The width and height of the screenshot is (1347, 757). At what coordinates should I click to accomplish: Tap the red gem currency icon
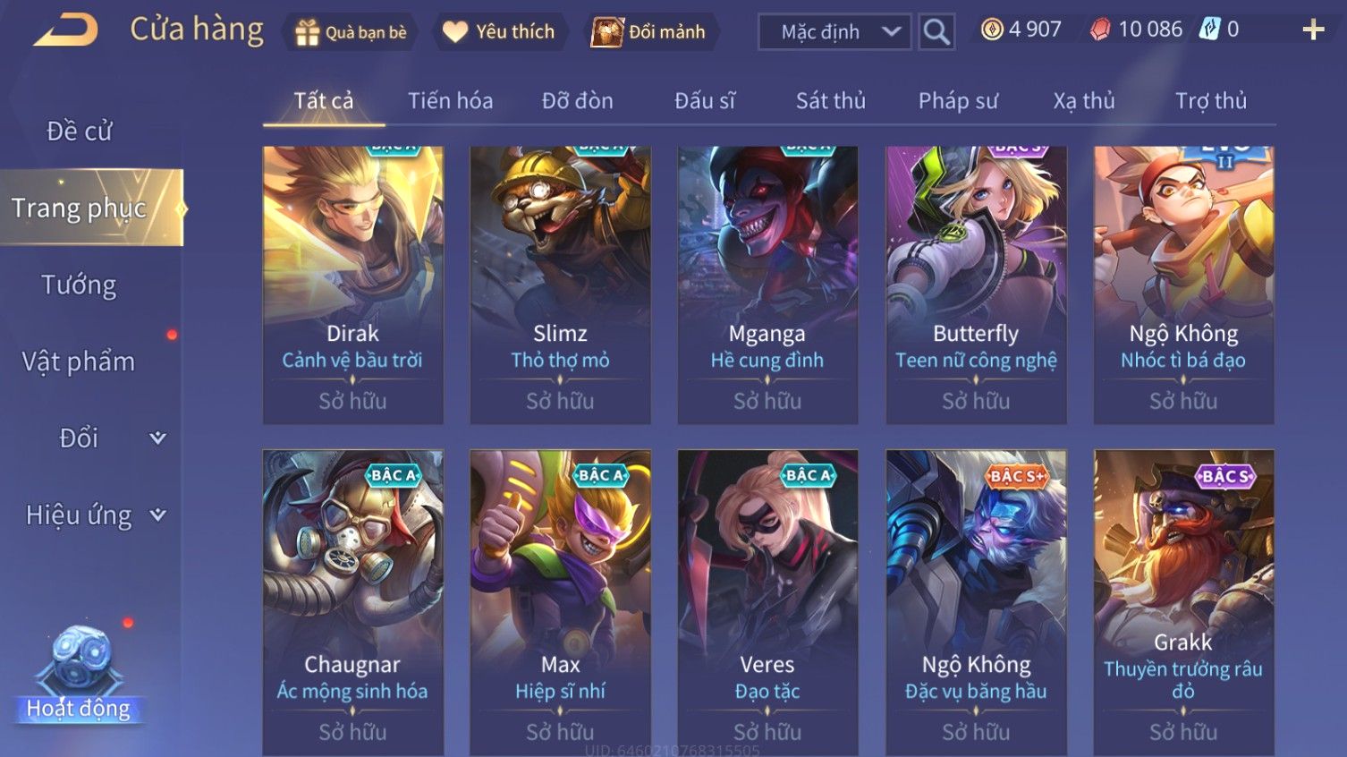(1100, 30)
